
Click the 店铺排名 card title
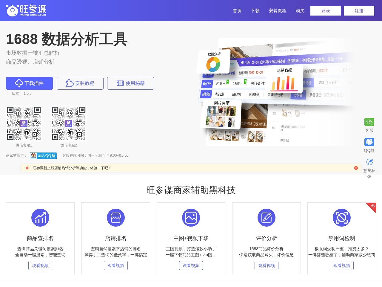click(x=116, y=238)
